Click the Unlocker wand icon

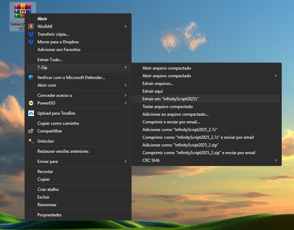click(31, 141)
